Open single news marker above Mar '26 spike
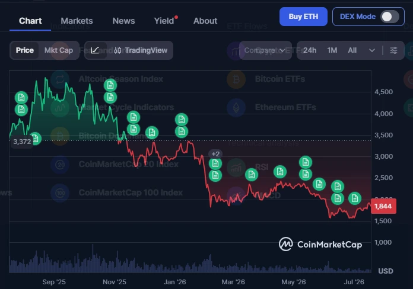This screenshot has height=289, width=413. (x=252, y=174)
